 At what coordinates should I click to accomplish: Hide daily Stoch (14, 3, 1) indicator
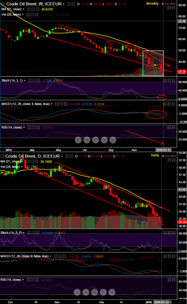(29, 233)
